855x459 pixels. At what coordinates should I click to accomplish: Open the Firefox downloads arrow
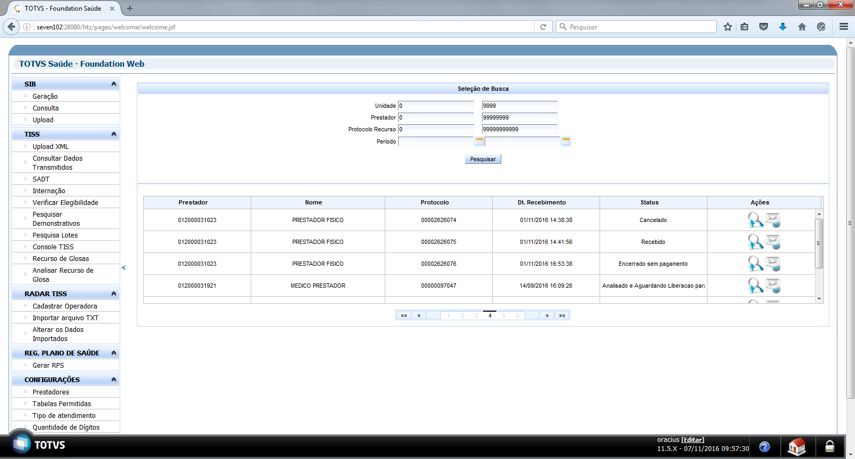(x=783, y=27)
